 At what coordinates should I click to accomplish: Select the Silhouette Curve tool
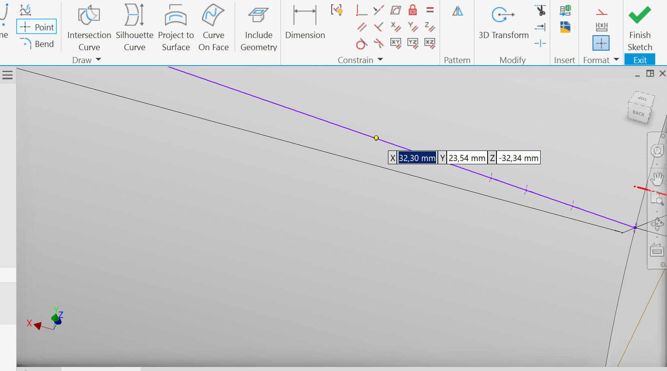pos(134,26)
